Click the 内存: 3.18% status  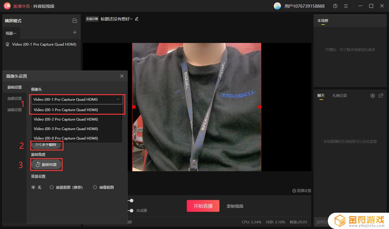coord(275,222)
